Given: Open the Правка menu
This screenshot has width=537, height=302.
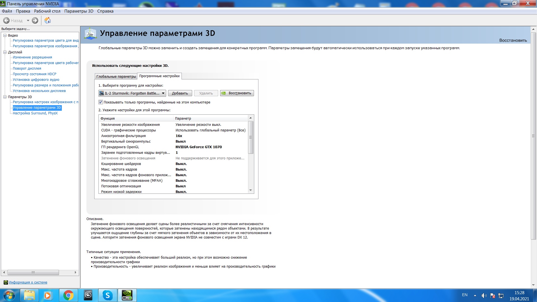Looking at the screenshot, I should tap(23, 11).
